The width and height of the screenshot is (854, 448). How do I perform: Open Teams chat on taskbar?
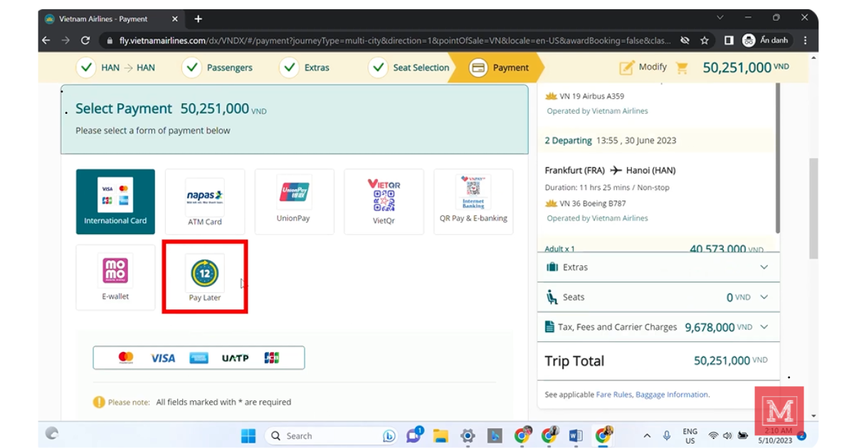(x=413, y=435)
